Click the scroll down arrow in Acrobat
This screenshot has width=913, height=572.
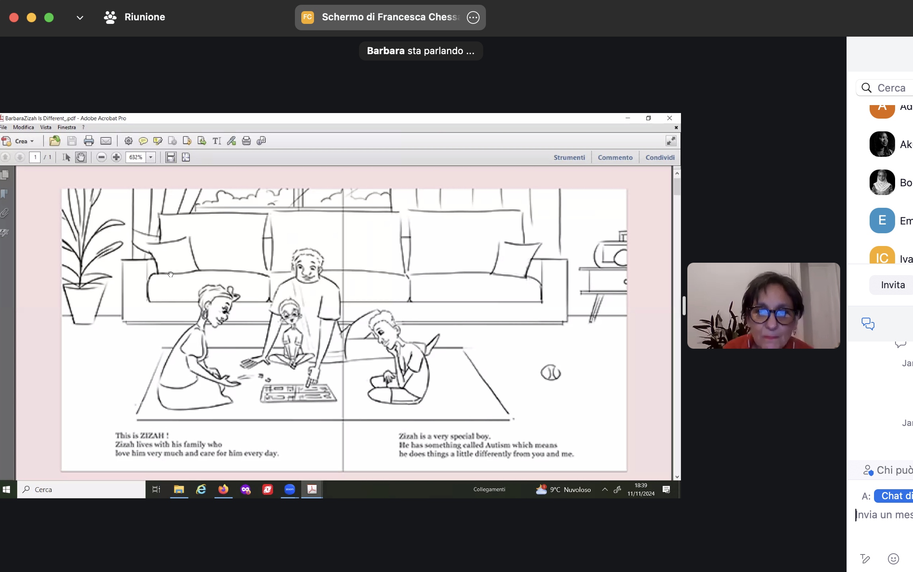click(677, 477)
